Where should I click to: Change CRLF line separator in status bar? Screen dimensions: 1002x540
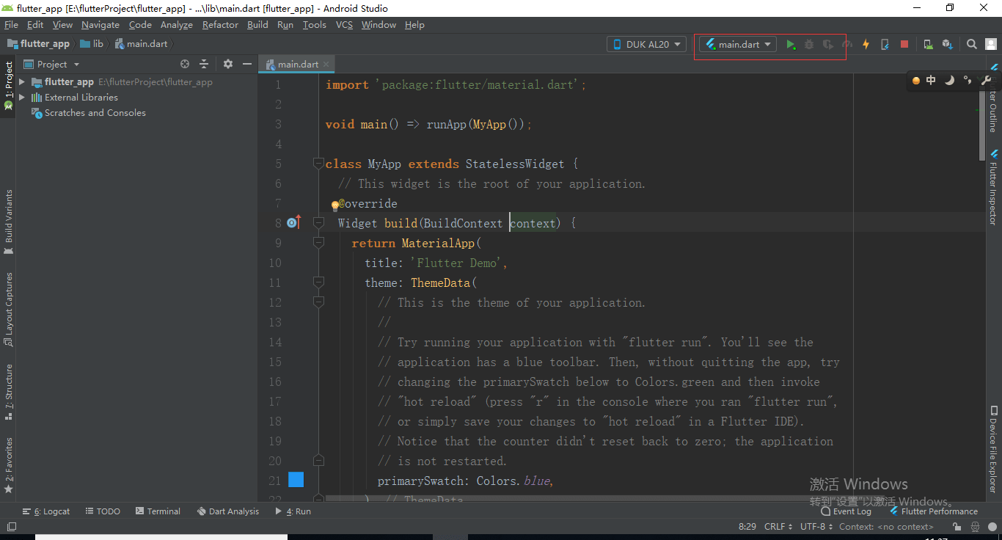778,527
